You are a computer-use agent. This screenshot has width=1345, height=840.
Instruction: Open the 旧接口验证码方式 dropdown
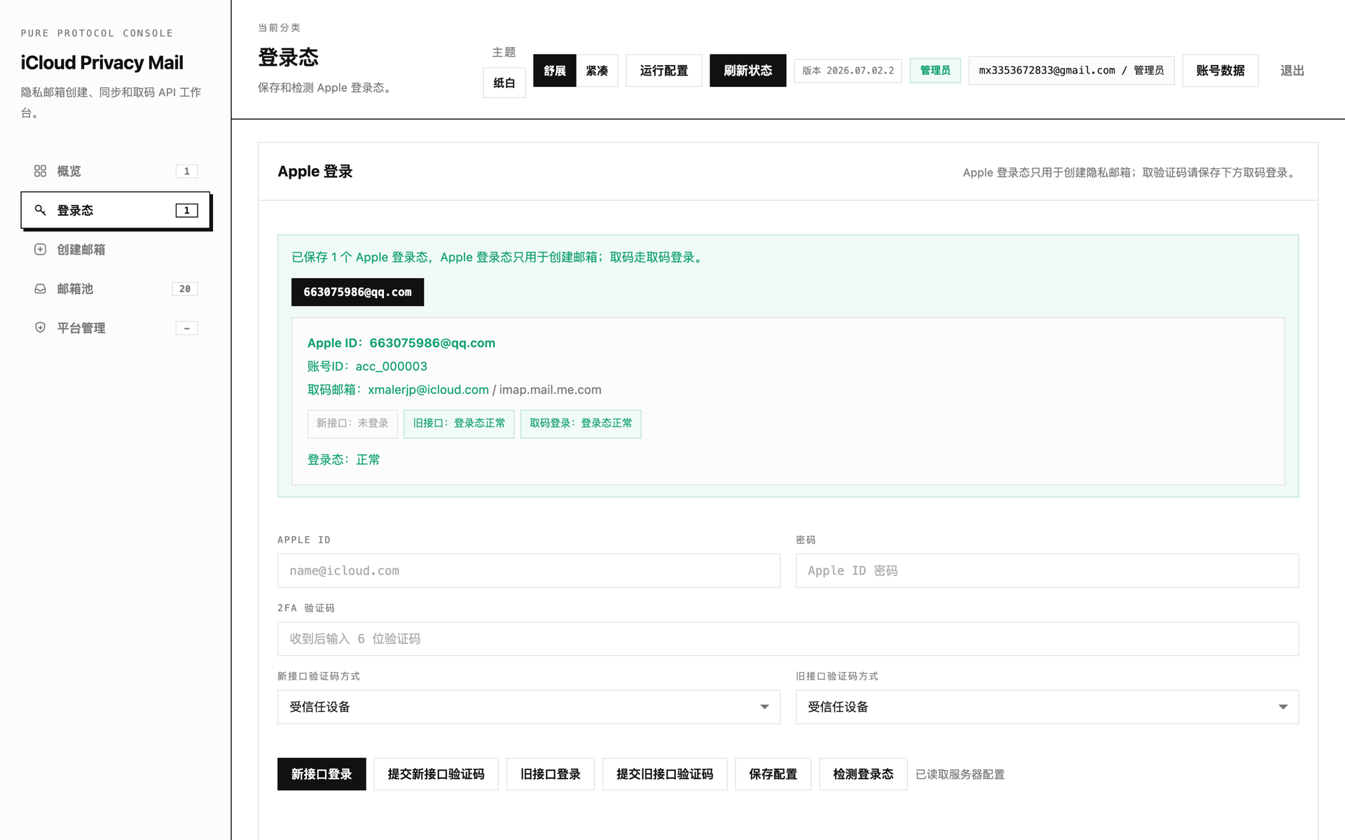[1047, 707]
